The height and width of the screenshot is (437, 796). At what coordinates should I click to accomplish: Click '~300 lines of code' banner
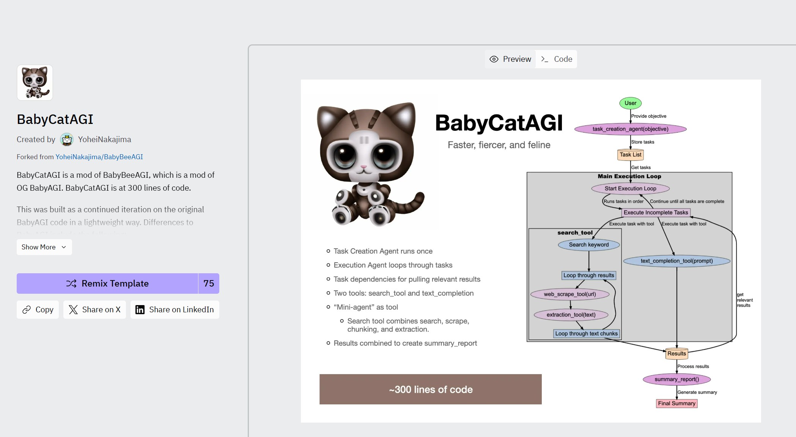[431, 389]
